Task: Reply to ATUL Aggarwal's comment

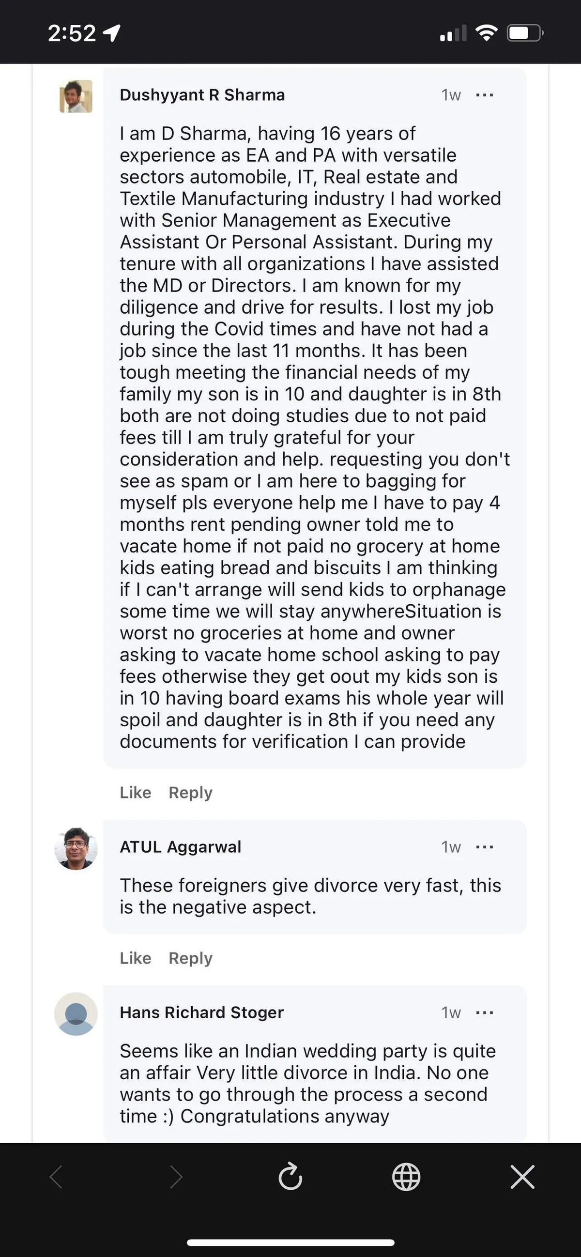Action: 190,958
